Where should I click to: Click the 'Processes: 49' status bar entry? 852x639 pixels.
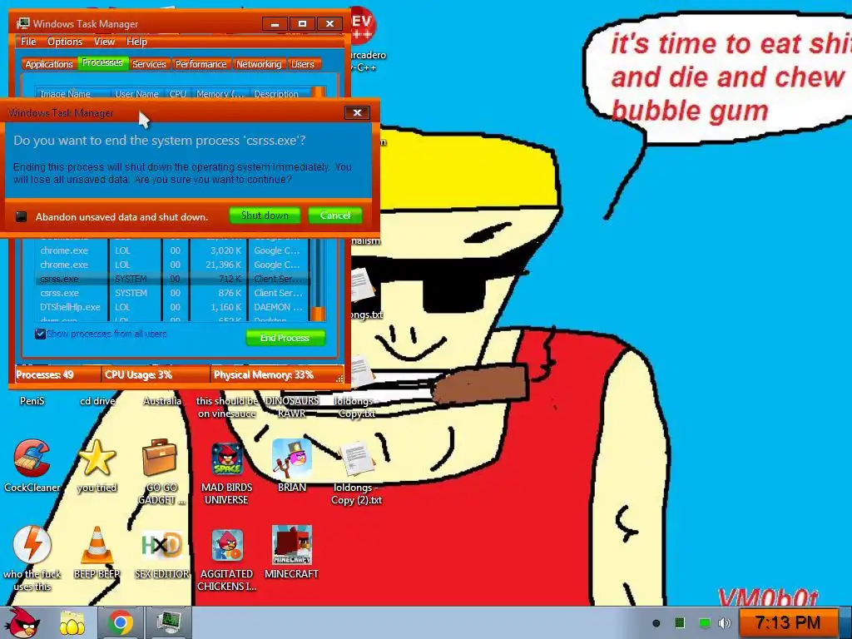[57, 374]
